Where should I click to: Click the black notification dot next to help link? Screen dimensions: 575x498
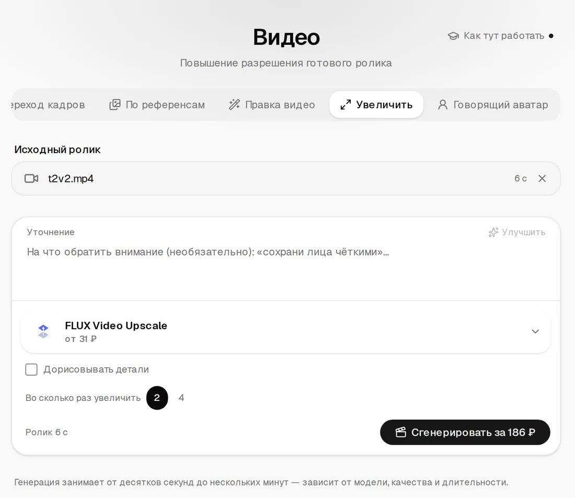pos(551,36)
